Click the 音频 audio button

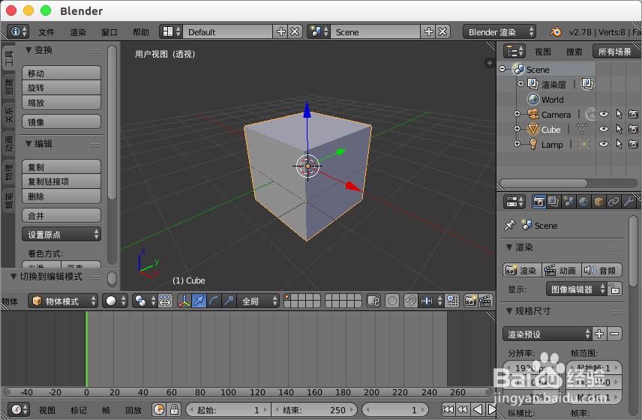click(601, 270)
